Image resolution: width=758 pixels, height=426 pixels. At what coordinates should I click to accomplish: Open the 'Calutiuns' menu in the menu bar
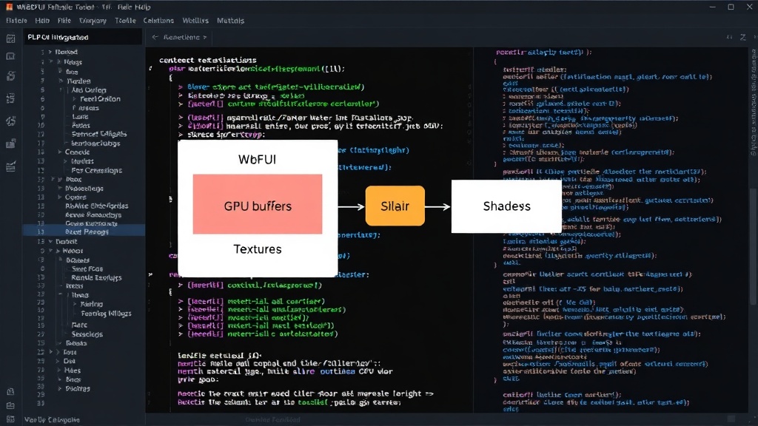click(158, 21)
